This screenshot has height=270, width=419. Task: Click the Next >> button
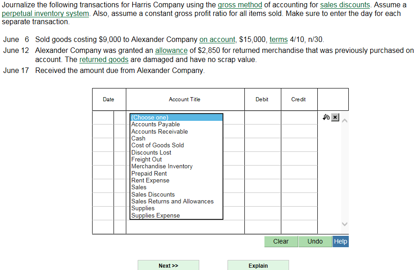tap(168, 265)
